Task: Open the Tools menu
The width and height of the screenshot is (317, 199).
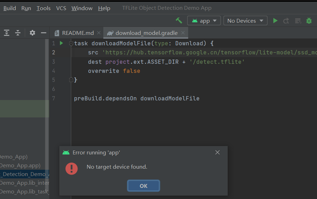Action: pyautogui.click(x=44, y=8)
